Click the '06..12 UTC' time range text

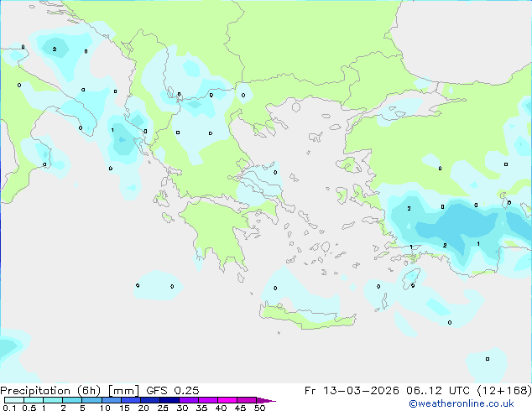[439, 391]
